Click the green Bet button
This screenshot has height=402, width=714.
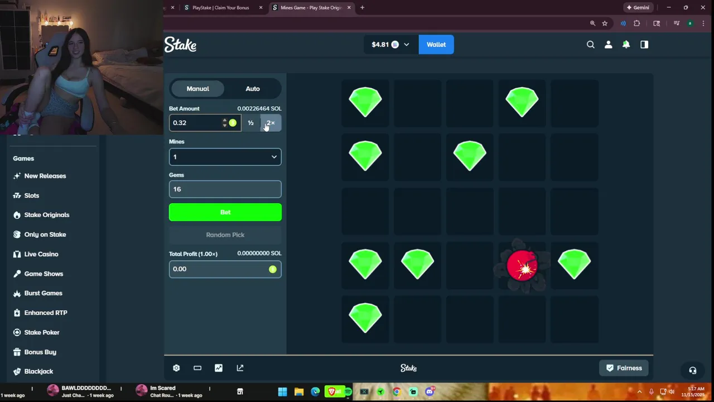click(x=225, y=212)
